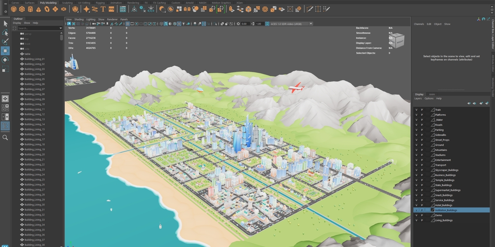The width and height of the screenshot is (495, 247).
Task: Select Building_Living_05 in the Outliner
Action: coord(34,79)
